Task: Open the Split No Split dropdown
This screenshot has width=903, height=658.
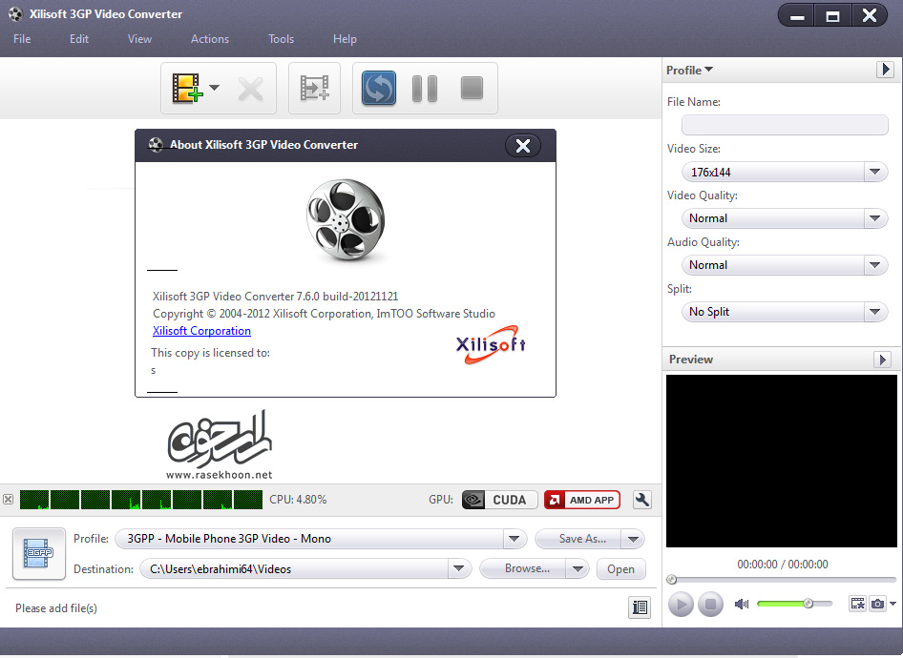Action: [785, 312]
